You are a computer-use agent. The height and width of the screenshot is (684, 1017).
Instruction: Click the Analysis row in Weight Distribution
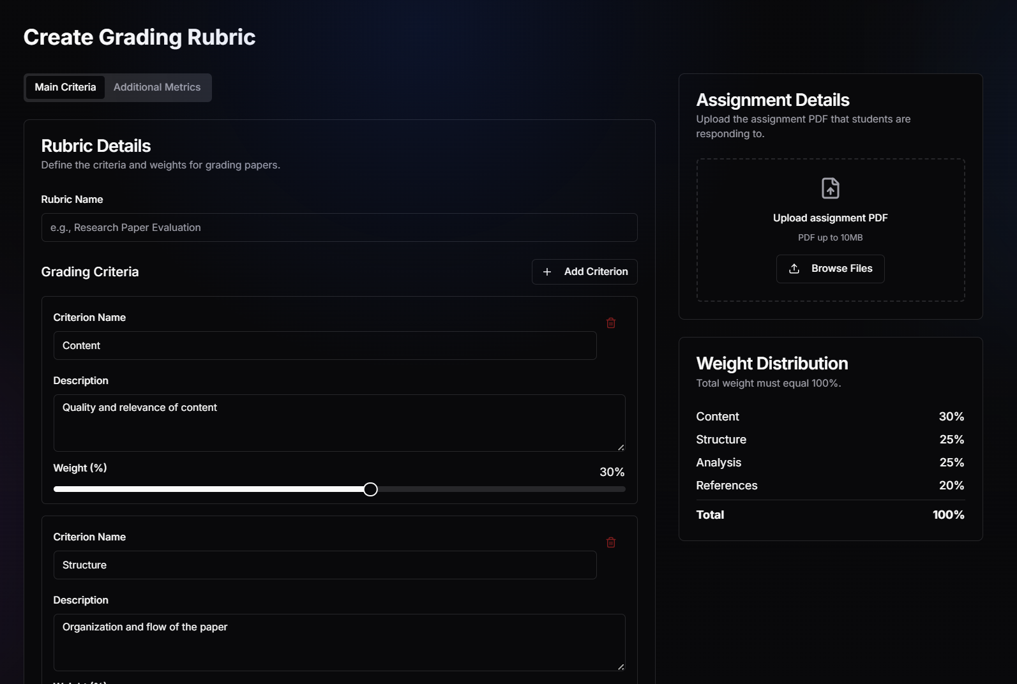coord(831,463)
